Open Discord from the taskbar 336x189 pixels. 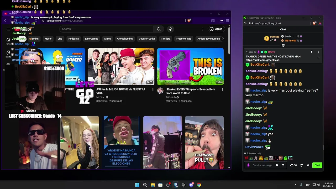191,185
